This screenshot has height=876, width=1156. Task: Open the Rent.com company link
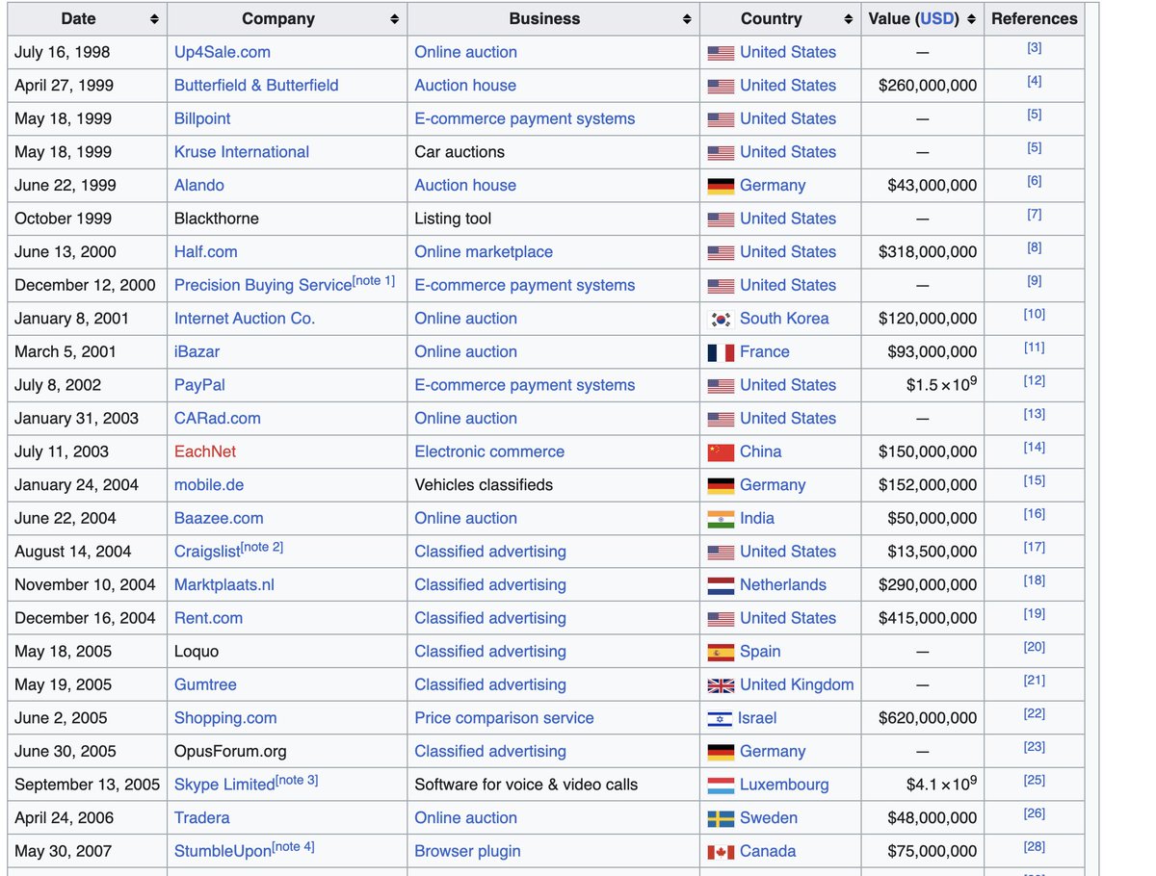pos(208,618)
